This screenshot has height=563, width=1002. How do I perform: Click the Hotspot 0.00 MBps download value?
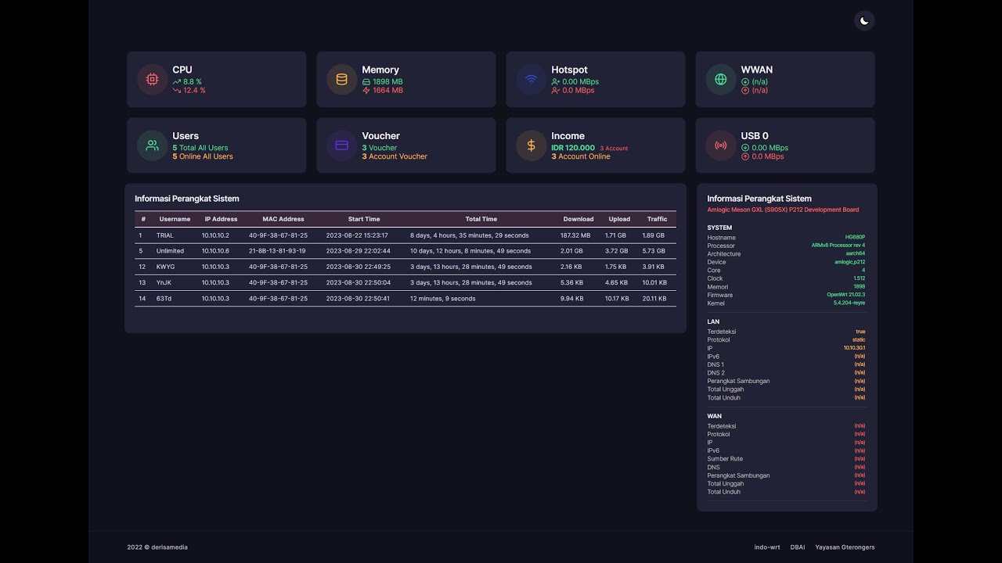pyautogui.click(x=575, y=81)
